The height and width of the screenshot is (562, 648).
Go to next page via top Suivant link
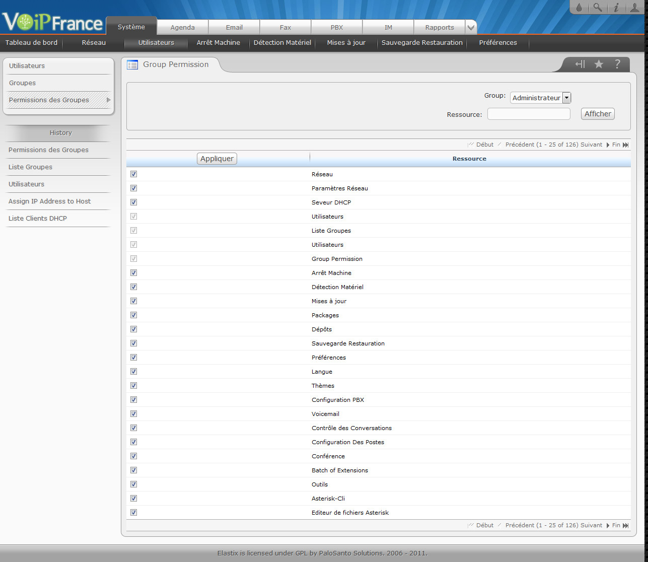pos(591,145)
